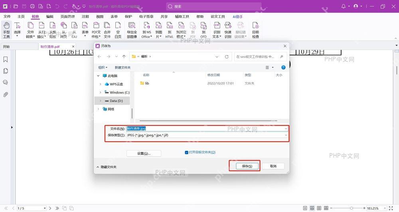Run OCR recognize text
Viewport: 399px width, 212px height.
coord(217,30)
